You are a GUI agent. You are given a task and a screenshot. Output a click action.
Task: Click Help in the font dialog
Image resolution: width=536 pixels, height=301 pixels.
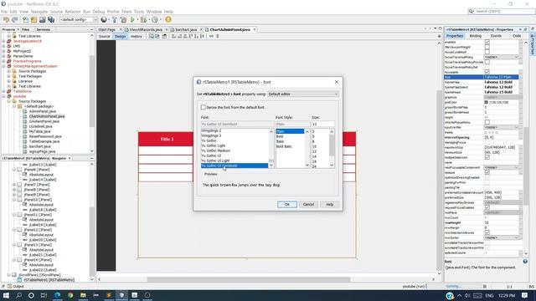coord(329,204)
